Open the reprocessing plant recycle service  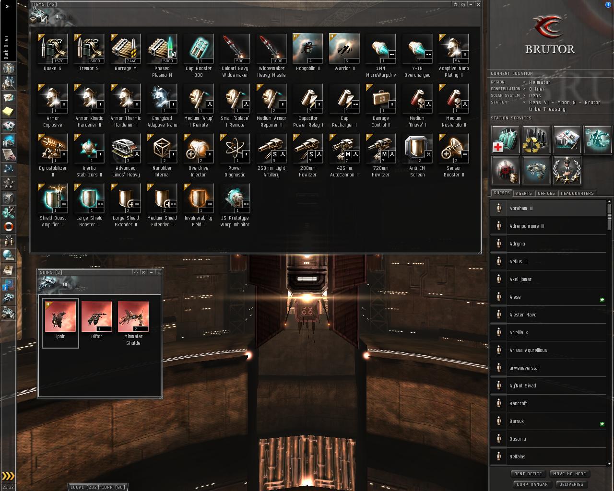click(536, 139)
